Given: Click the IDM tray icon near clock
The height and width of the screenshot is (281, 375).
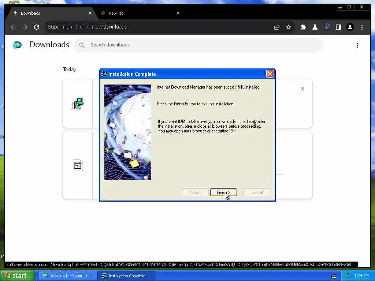Looking at the screenshot, I should tap(348, 276).
